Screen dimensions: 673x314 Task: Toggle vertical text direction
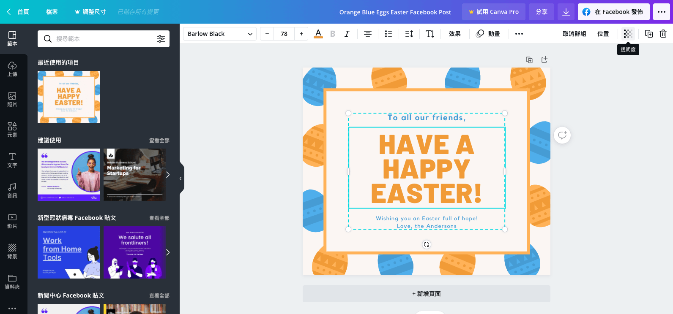click(430, 34)
